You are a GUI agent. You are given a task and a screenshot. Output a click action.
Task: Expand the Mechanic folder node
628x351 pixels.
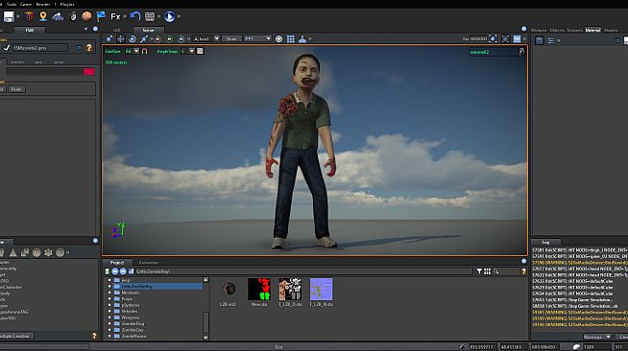109,292
